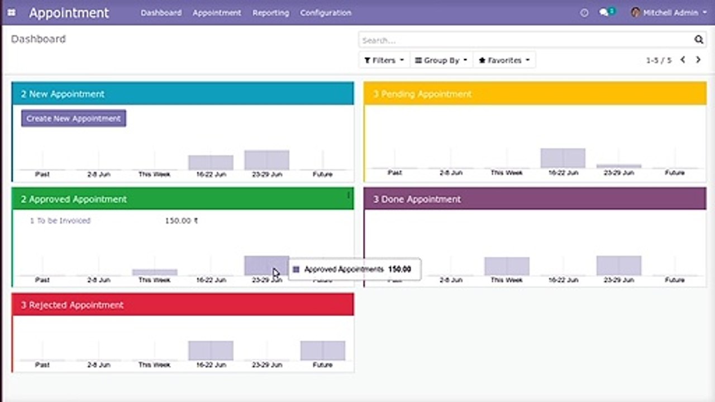Click 16-22 Jun bar in New Appointment chart
Viewport: 715px width, 402px height.
(x=211, y=162)
